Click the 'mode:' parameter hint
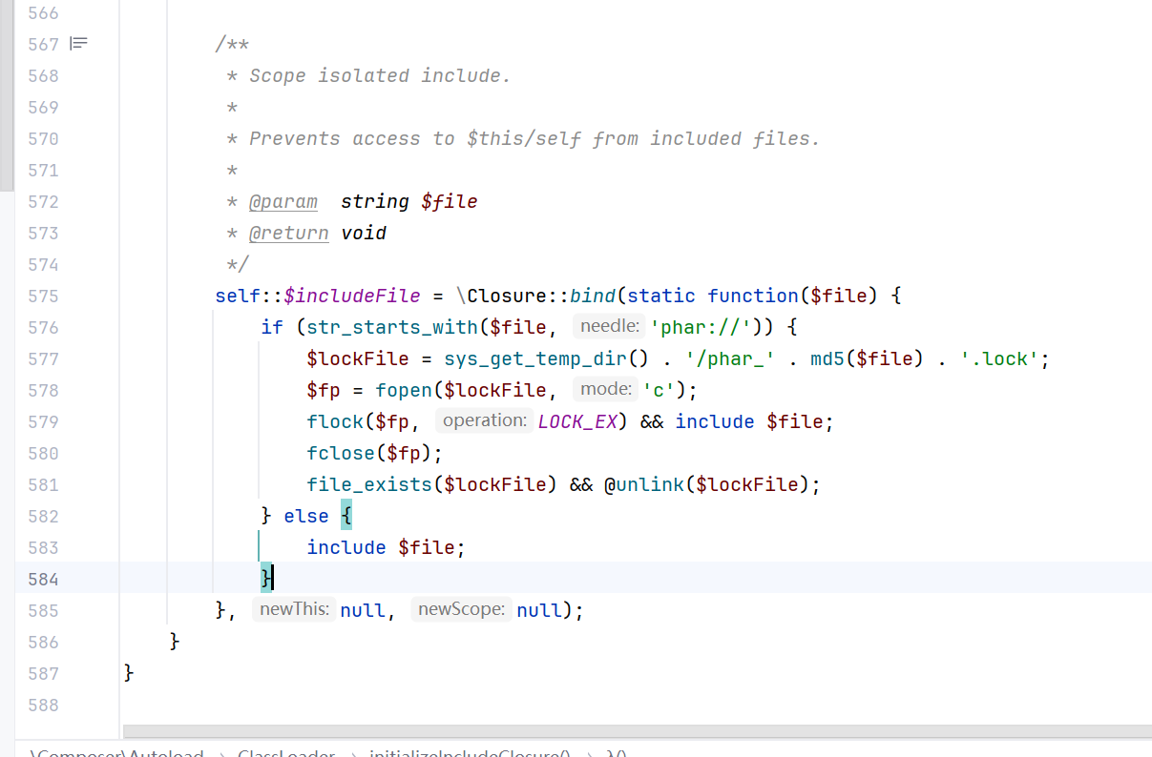1152x757 pixels. [x=605, y=390]
